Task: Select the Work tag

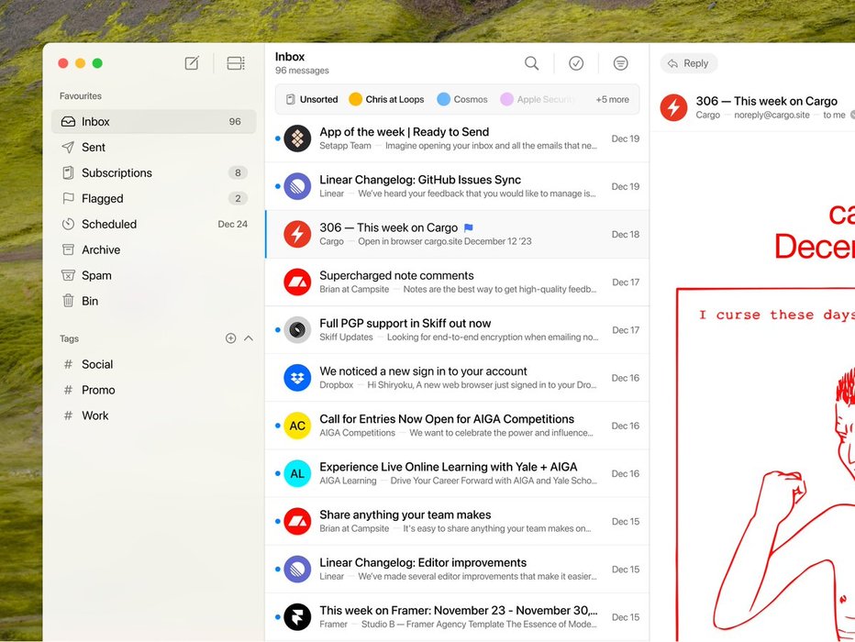Action: click(154, 415)
